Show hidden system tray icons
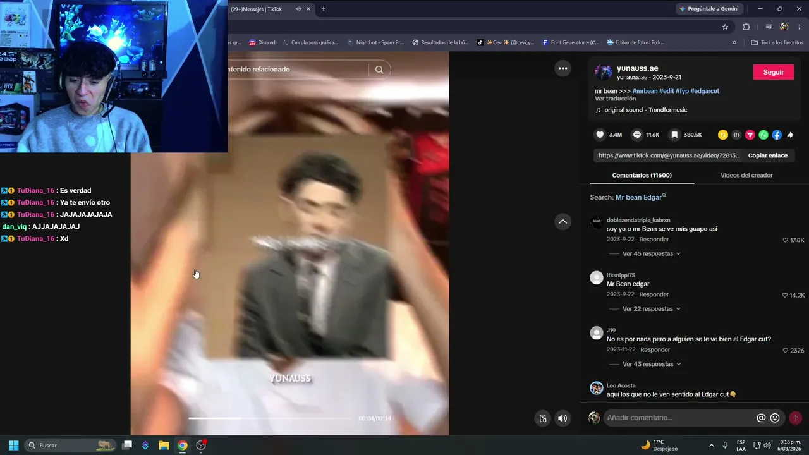The image size is (809, 455). [712, 445]
